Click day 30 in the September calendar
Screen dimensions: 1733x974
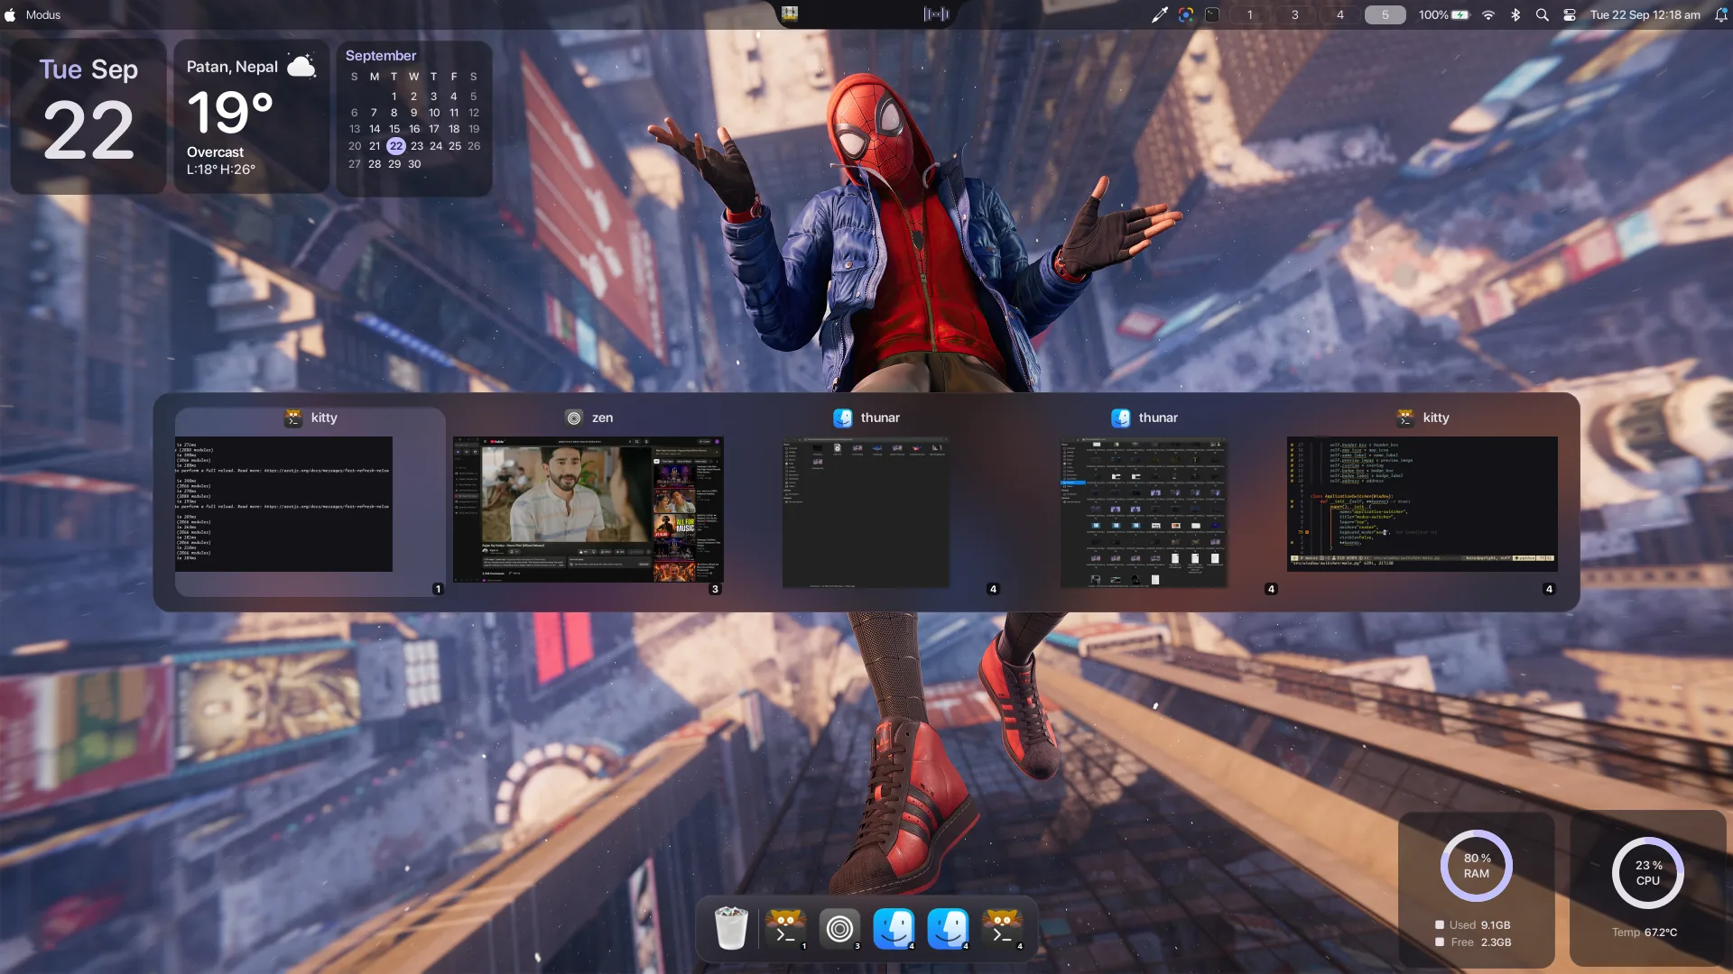414,164
